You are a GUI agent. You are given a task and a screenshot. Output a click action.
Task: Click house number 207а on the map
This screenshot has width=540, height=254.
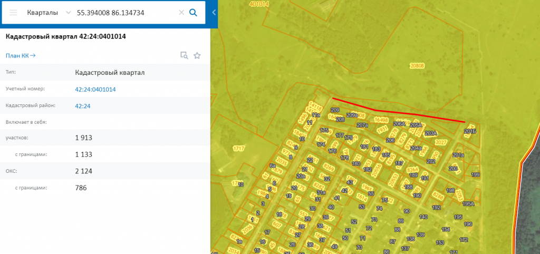(362, 125)
